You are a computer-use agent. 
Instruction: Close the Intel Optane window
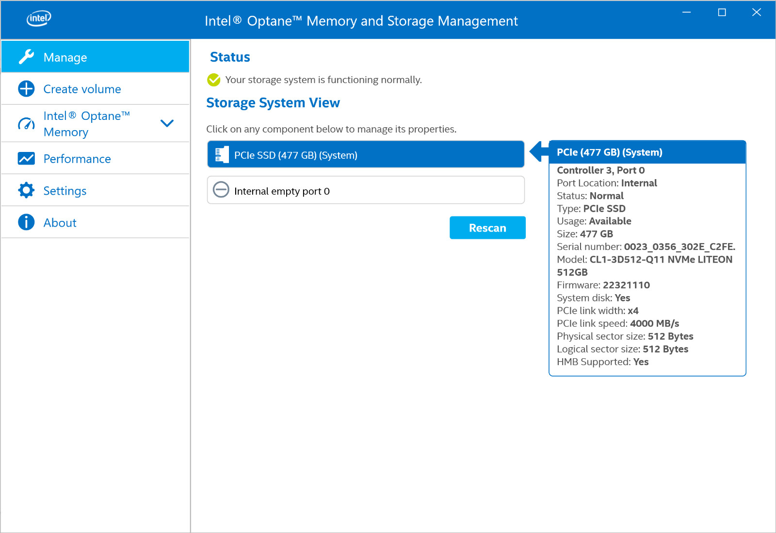coord(757,13)
